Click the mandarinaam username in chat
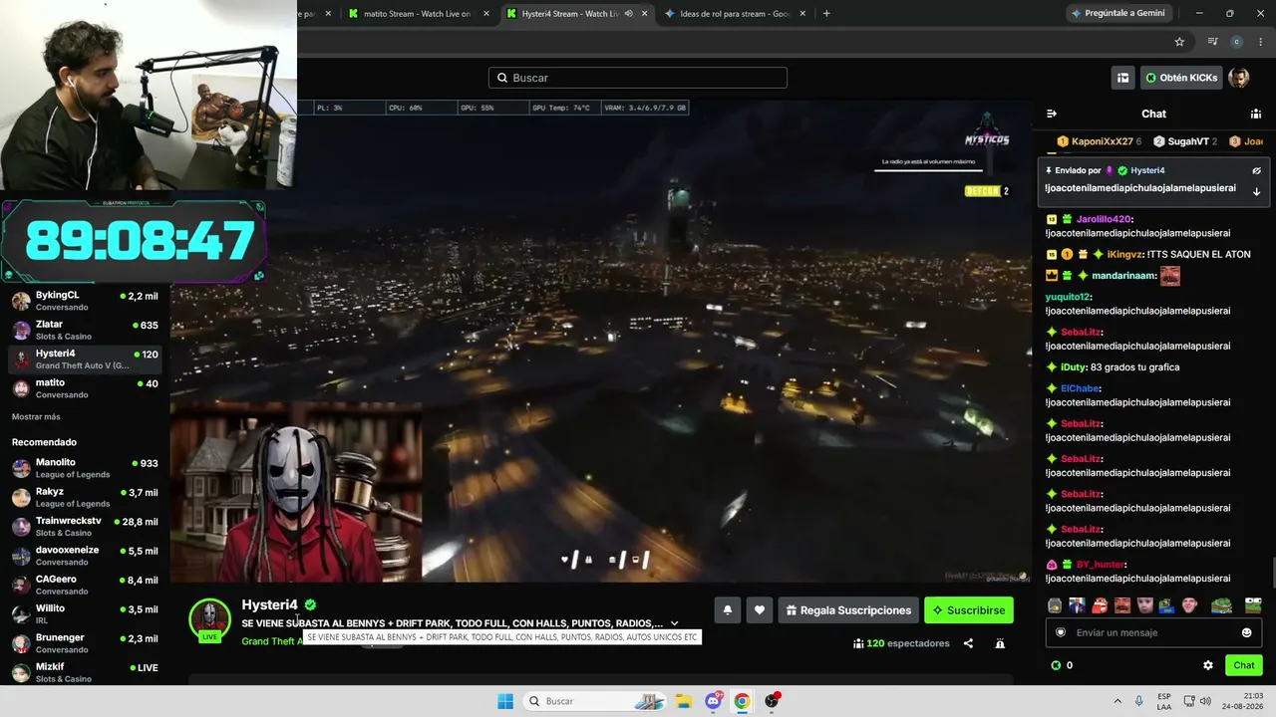The width and height of the screenshot is (1276, 717). 1123,276
